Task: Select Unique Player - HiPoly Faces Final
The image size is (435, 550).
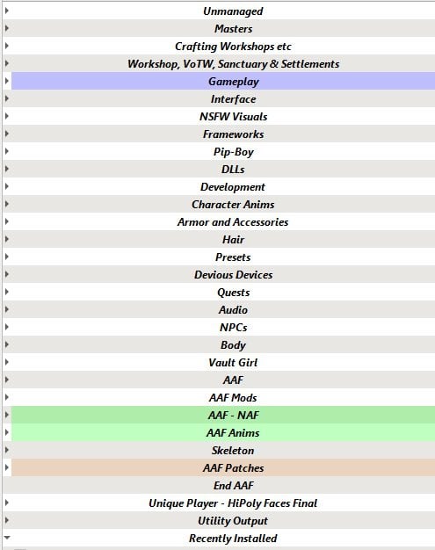Action: 223,503
